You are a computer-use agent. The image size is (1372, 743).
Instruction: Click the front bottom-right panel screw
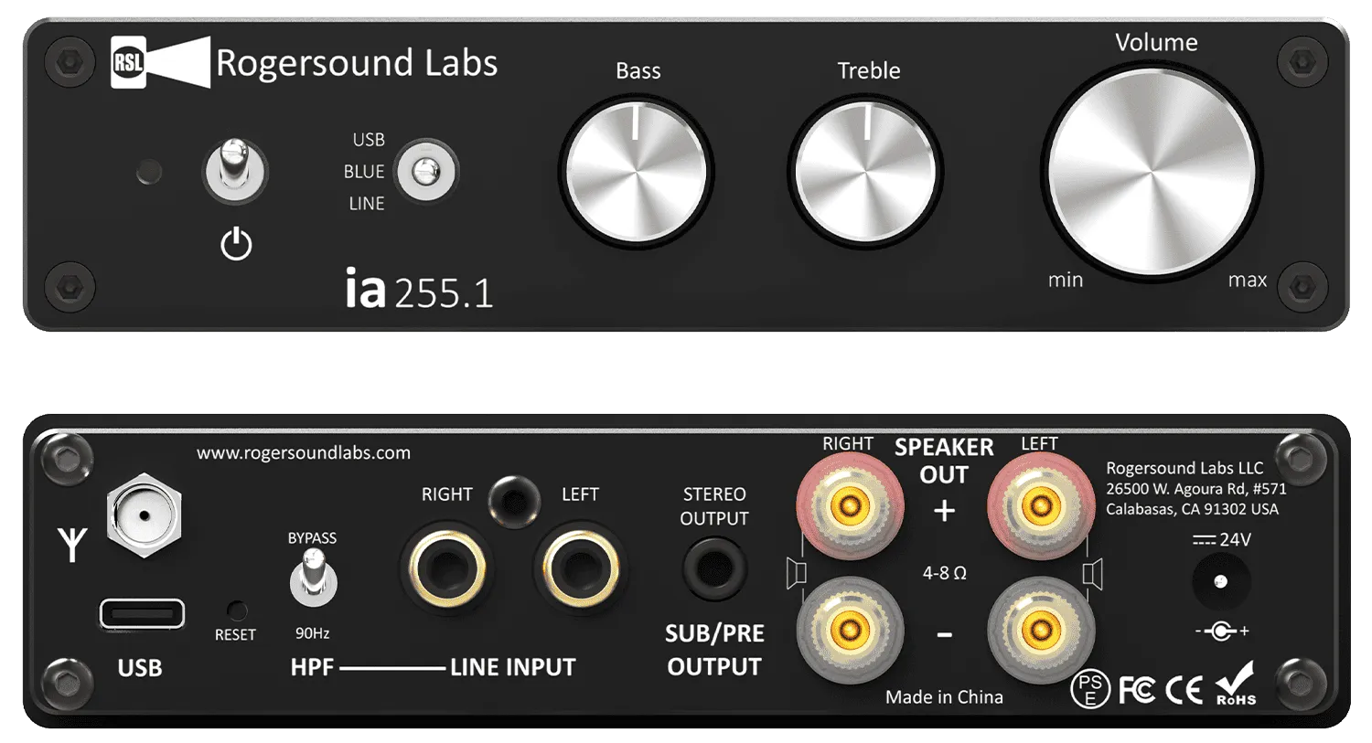click(x=1302, y=287)
